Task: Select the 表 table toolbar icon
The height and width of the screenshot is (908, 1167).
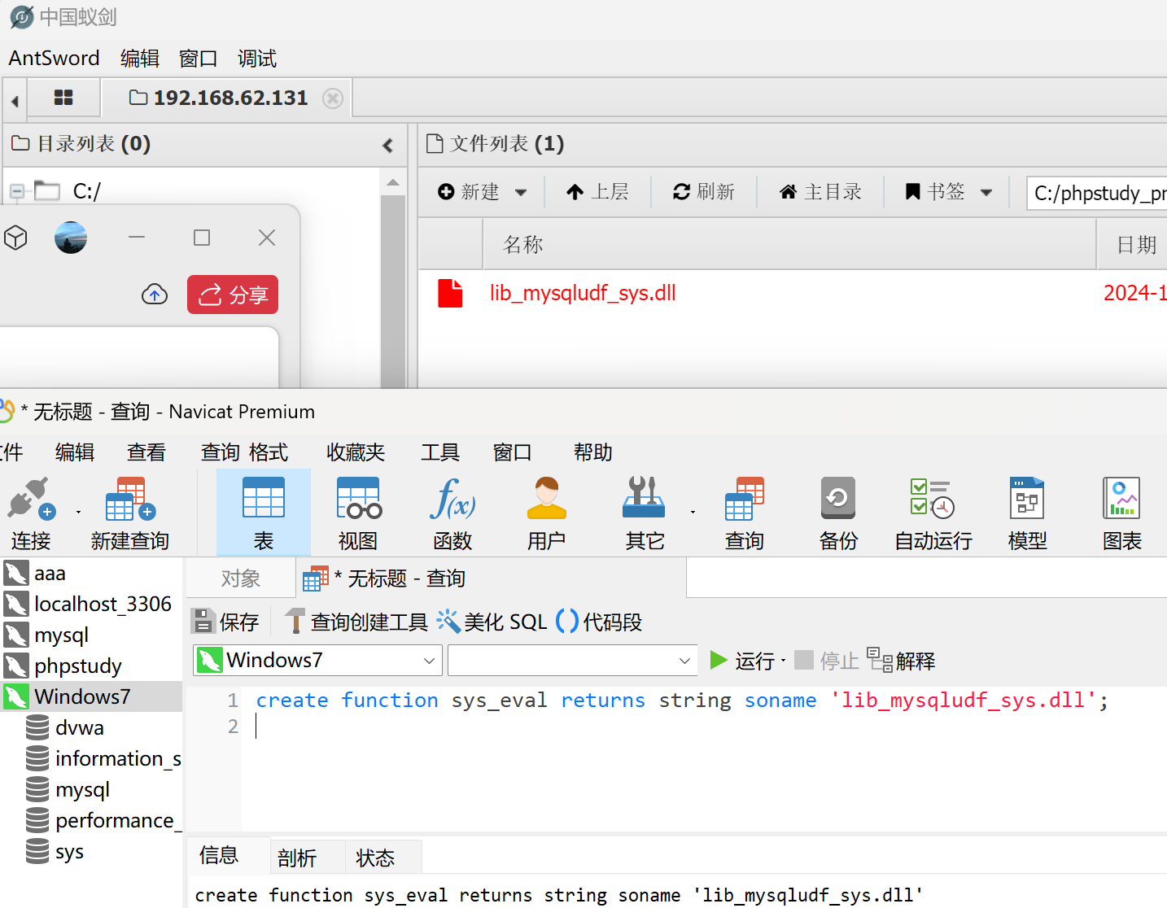Action: (x=264, y=514)
